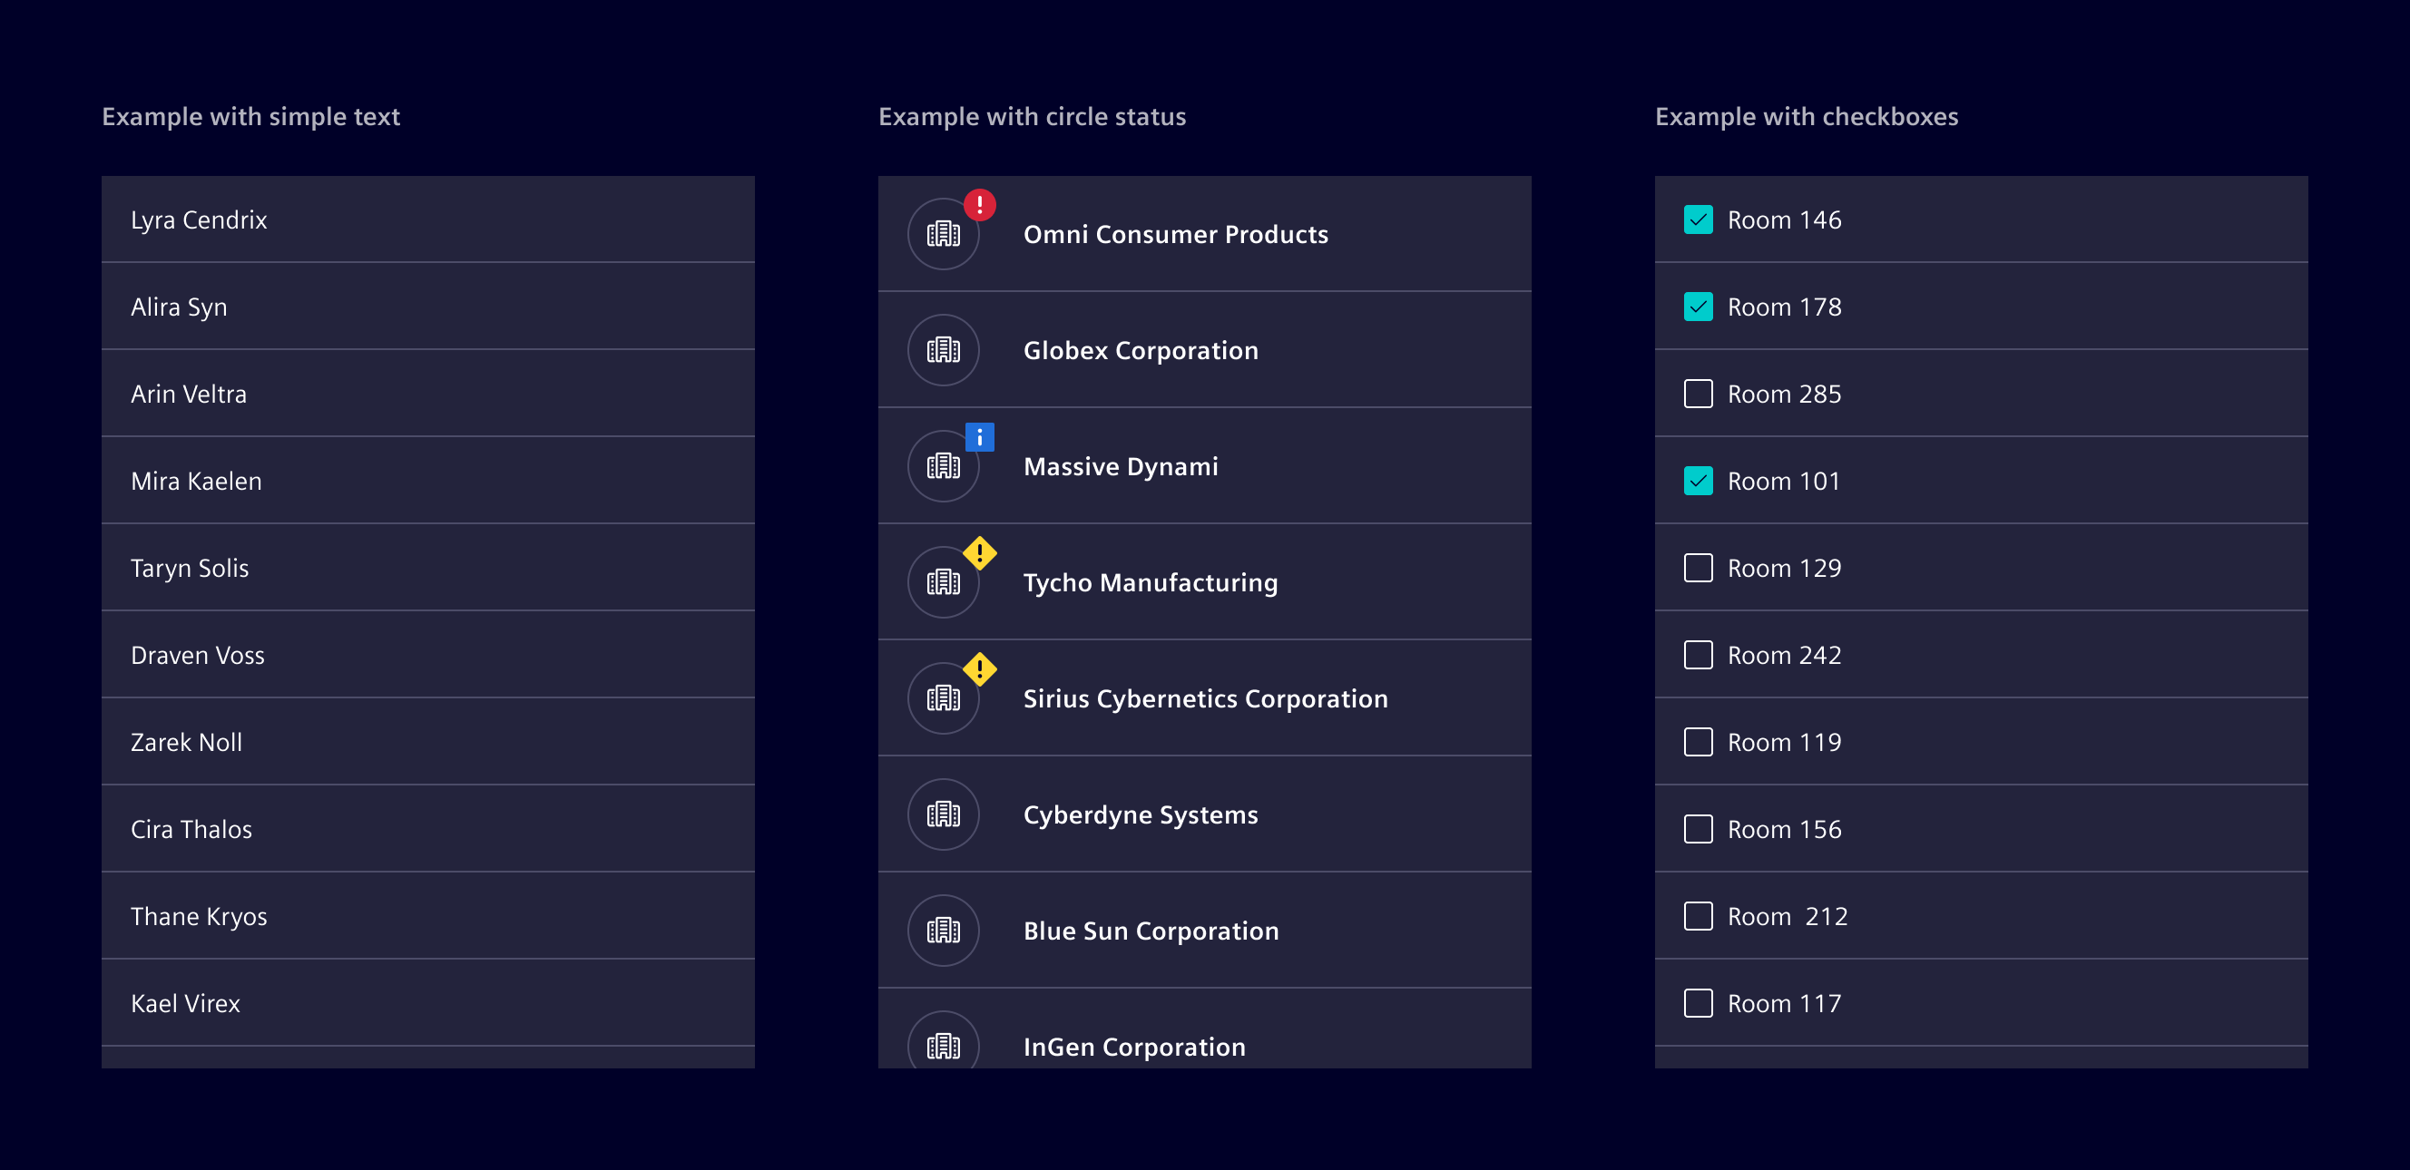Click the building icon beside Globex Corporation
The image size is (2410, 1170).
click(x=943, y=350)
